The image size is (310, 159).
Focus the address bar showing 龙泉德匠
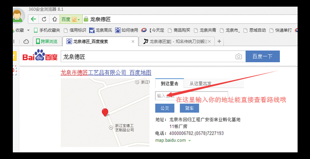pos(190,19)
